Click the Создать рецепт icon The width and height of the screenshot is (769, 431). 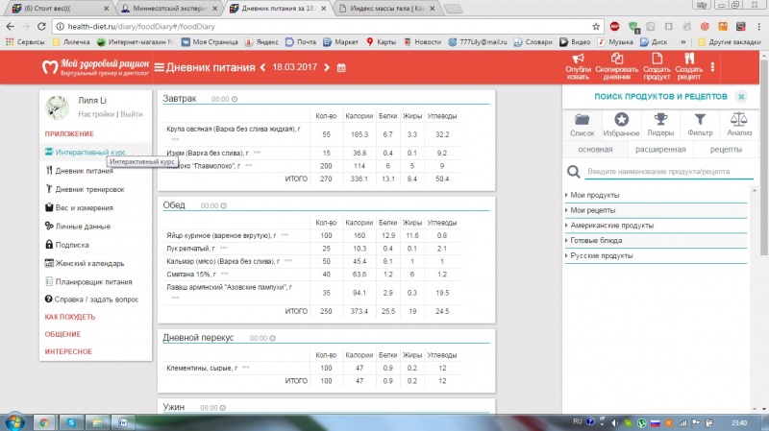[689, 60]
